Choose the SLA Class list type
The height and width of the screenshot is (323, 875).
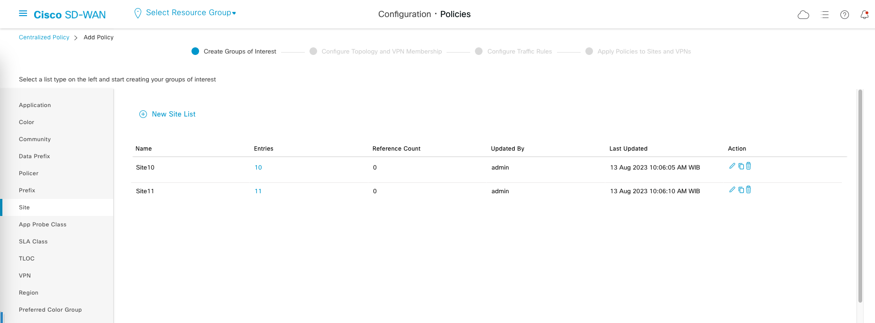[x=33, y=242]
